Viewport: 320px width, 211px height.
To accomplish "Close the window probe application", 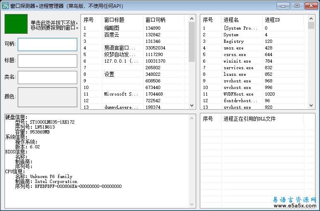I will pos(311,6).
